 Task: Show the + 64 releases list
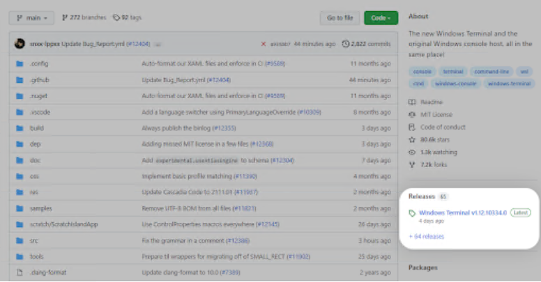tap(427, 237)
